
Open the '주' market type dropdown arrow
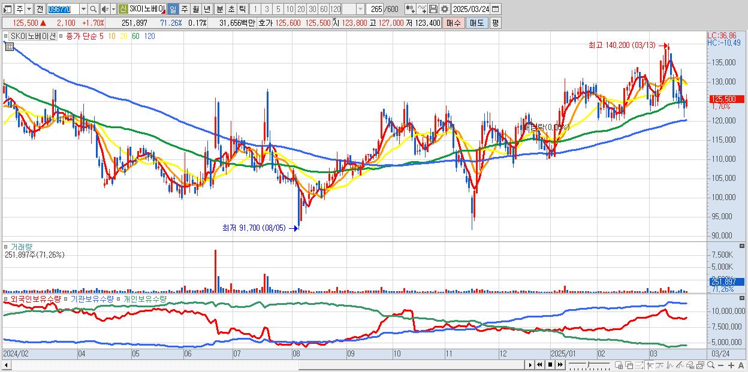pos(29,9)
